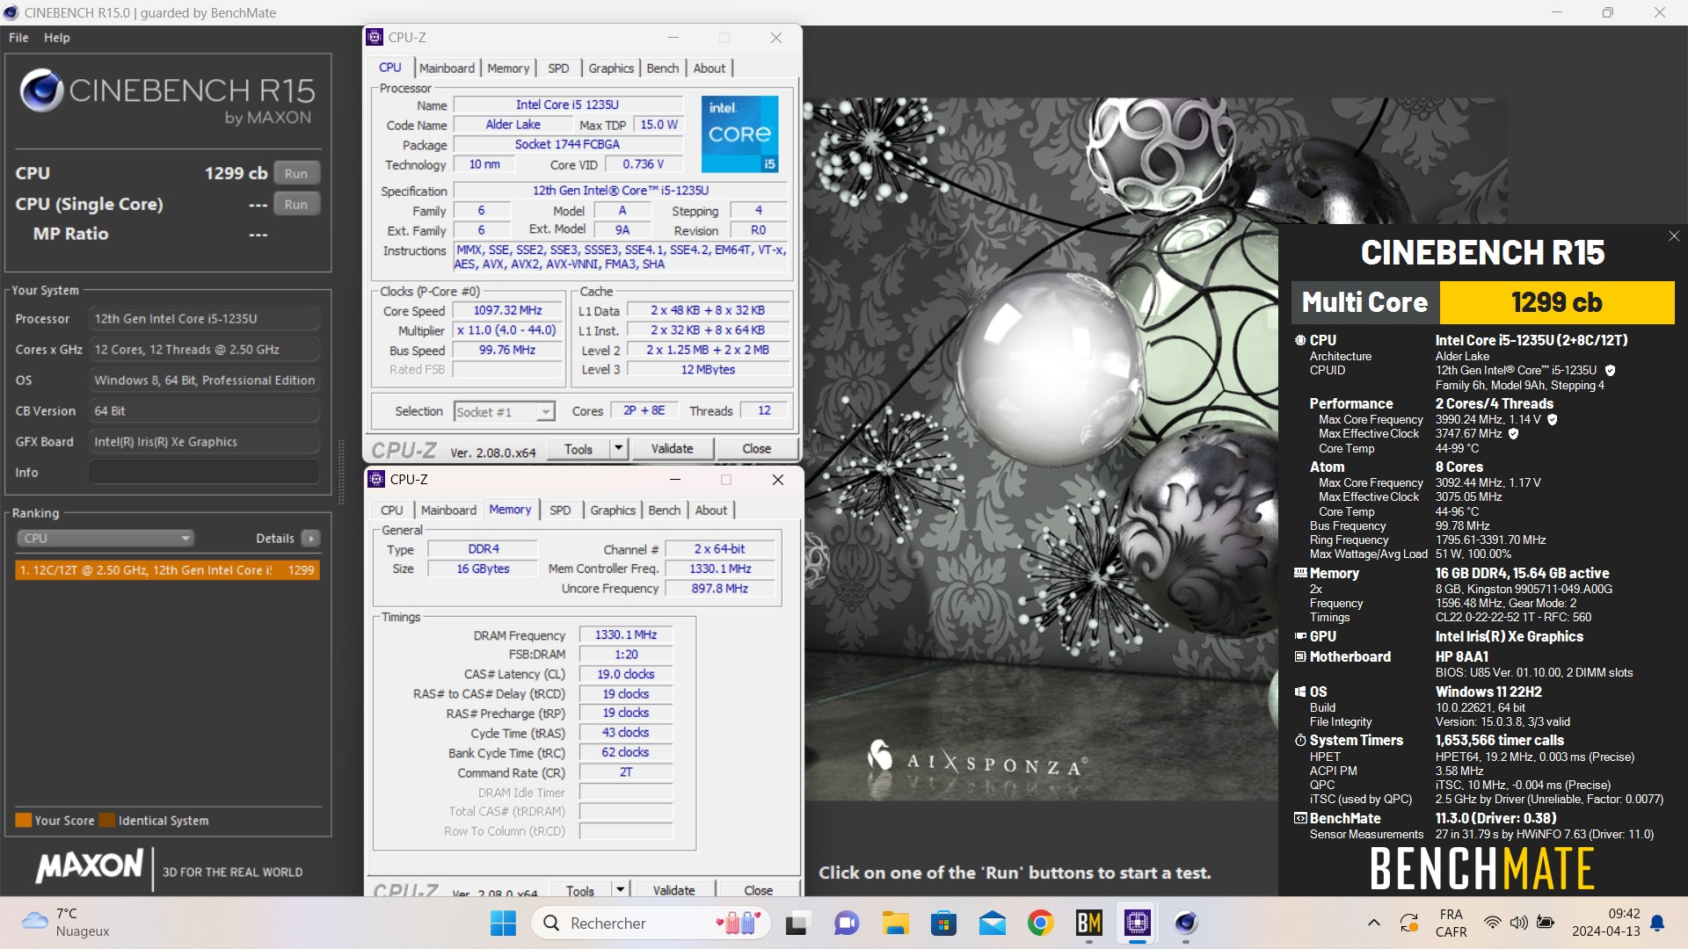1688x949 pixels.
Task: Launch Microsoft Store from the taskbar
Action: tap(943, 923)
